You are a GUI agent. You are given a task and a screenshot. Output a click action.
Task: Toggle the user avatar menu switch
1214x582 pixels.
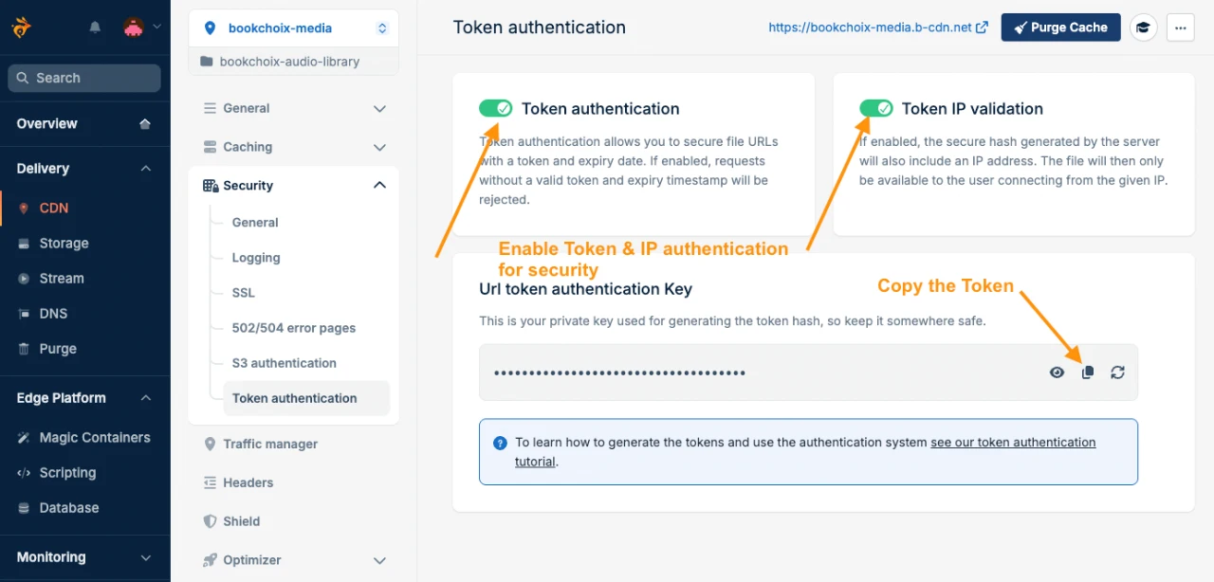134,27
